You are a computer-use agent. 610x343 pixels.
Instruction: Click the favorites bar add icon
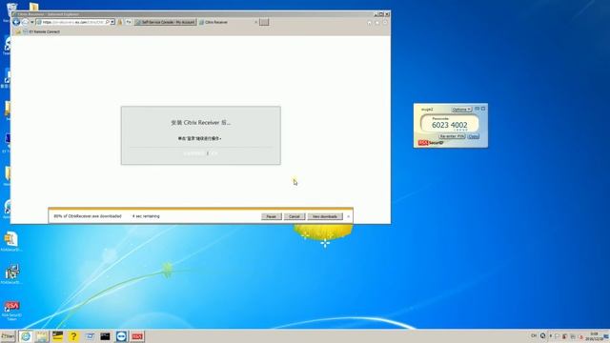(x=18, y=31)
